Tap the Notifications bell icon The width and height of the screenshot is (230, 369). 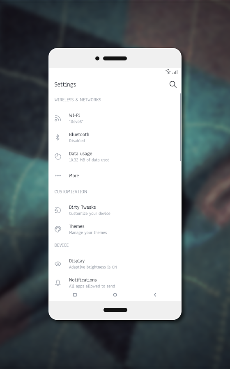tap(58, 283)
